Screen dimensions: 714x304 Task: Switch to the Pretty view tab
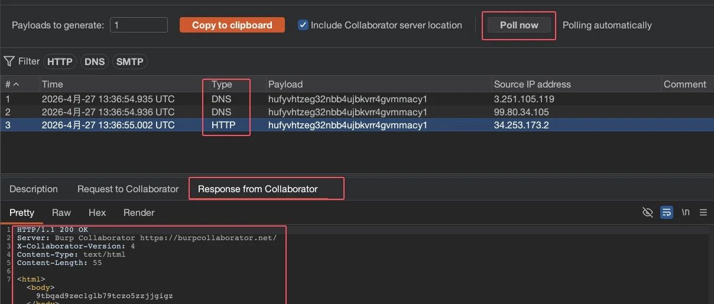point(22,213)
